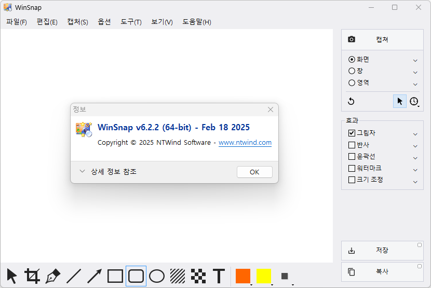Open the 도구(T) menu
The image size is (431, 288).
tap(131, 22)
